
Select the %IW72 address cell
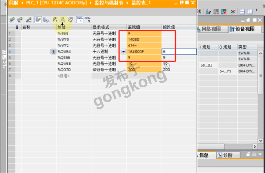click(x=74, y=45)
